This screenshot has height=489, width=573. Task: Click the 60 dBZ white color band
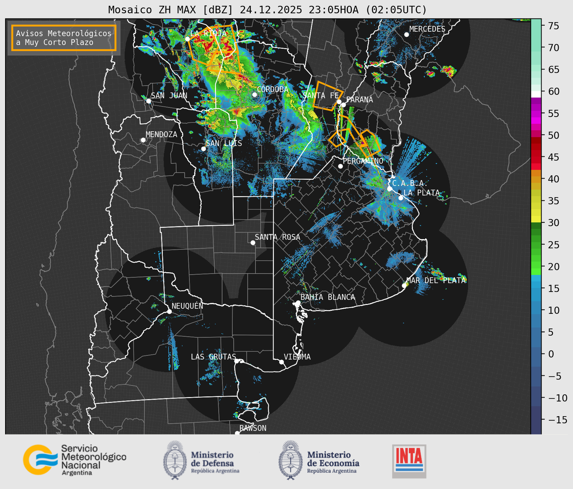[536, 94]
